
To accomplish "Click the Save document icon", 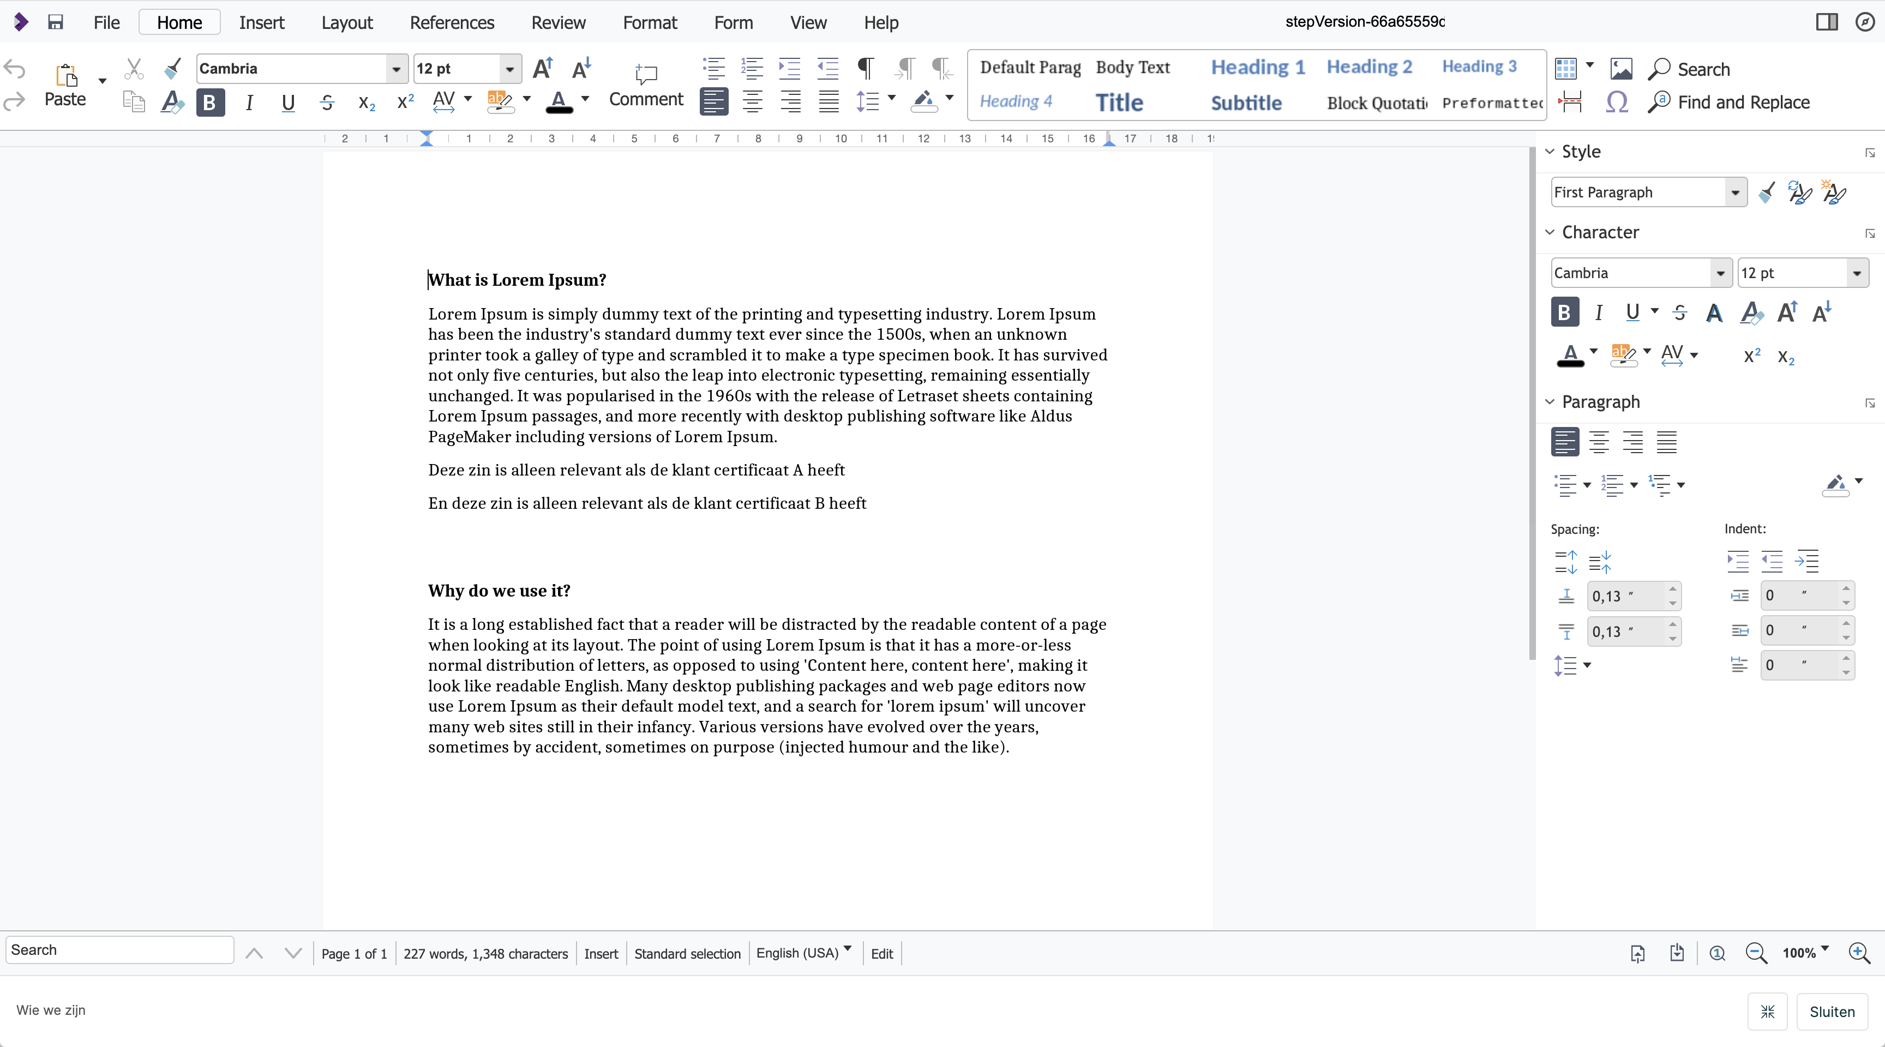I will [55, 22].
